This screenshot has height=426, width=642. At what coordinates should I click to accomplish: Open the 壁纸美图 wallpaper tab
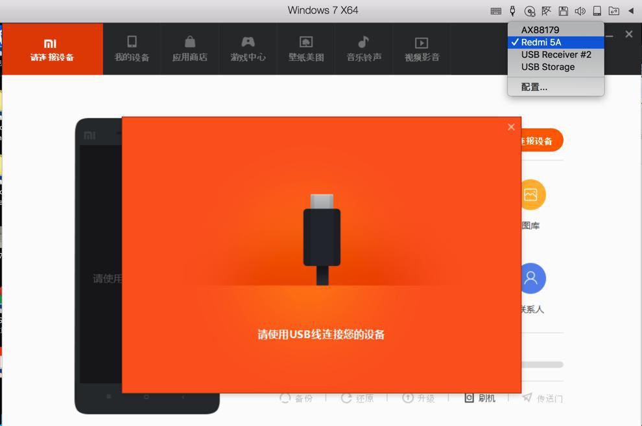pos(306,49)
